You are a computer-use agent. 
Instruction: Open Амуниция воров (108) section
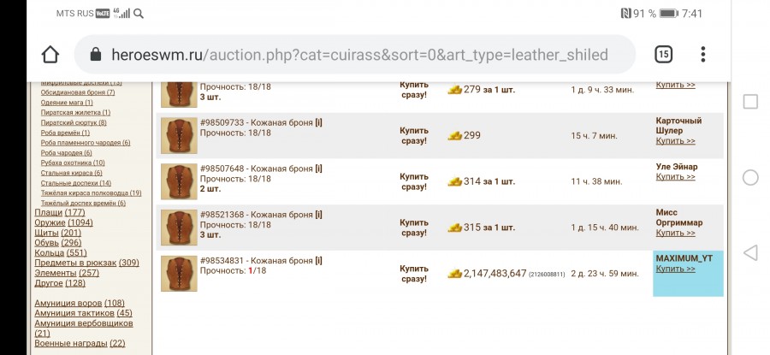click(80, 303)
